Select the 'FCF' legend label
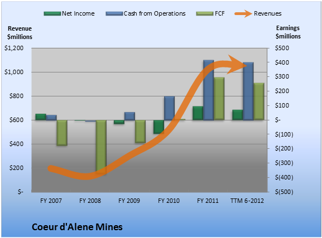322x238 pixels. pos(220,13)
